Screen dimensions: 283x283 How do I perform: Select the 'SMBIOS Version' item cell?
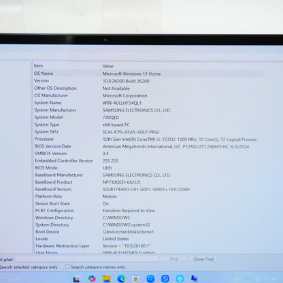(x=50, y=153)
